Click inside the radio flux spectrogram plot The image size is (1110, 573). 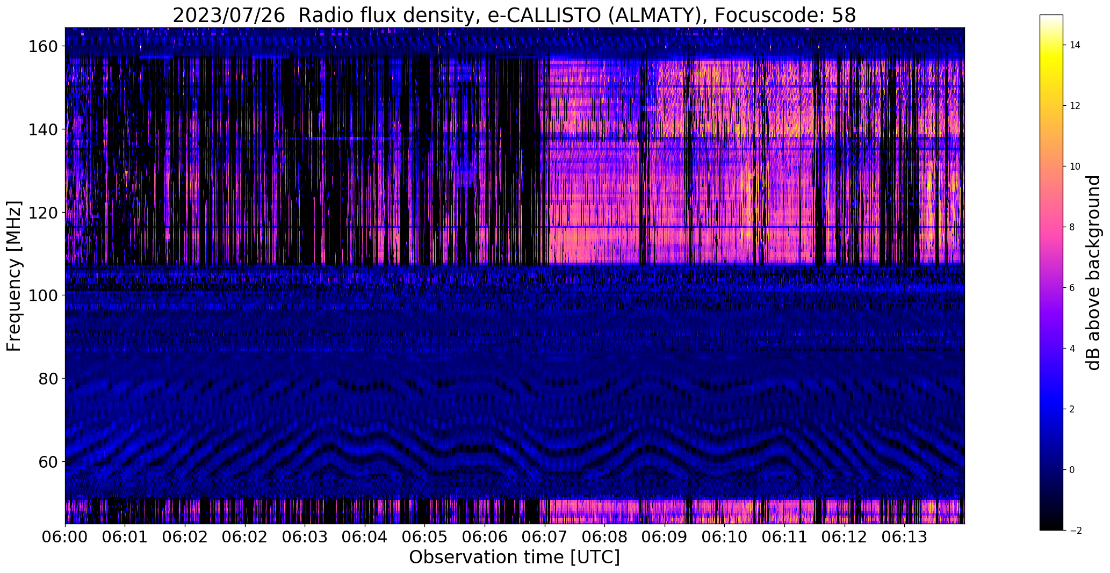coord(515,275)
